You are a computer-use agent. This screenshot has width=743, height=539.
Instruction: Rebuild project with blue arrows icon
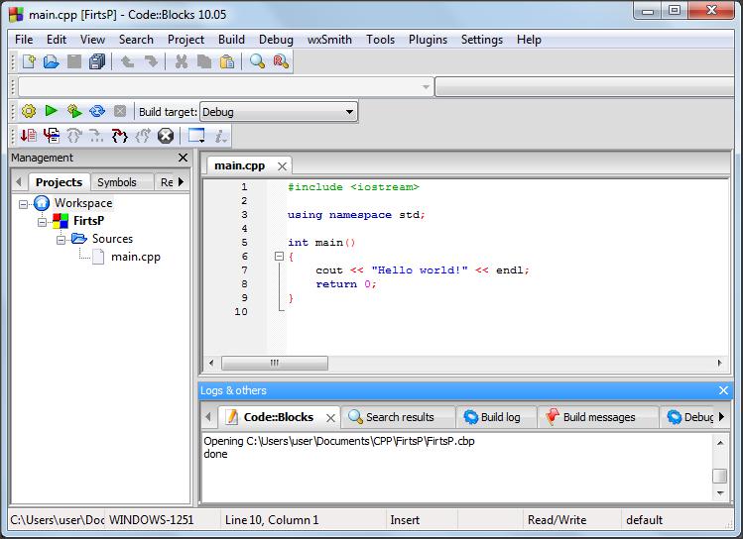pos(97,111)
